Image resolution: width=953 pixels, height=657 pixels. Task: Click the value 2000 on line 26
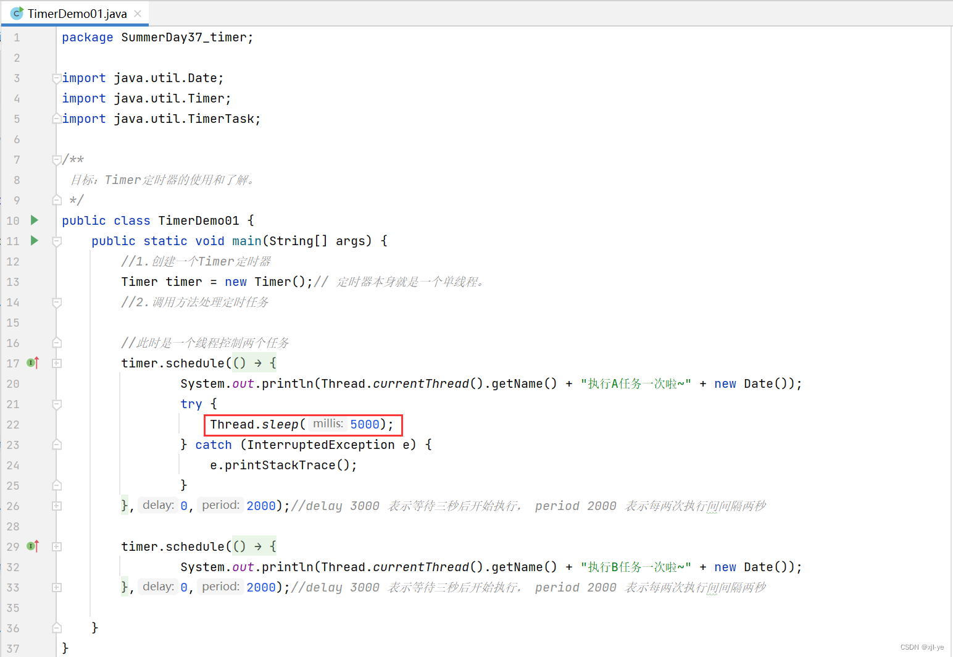click(261, 506)
